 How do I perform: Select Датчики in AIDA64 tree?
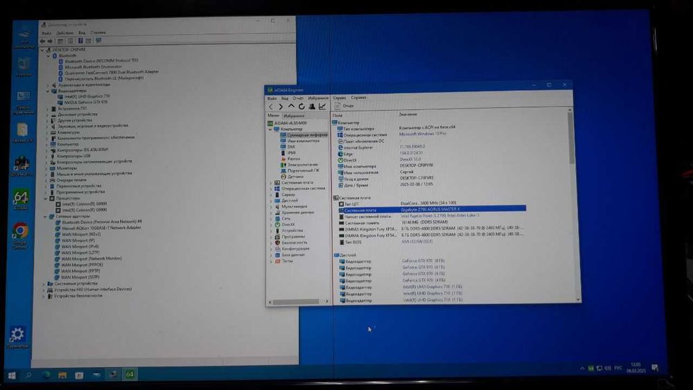[x=292, y=177]
